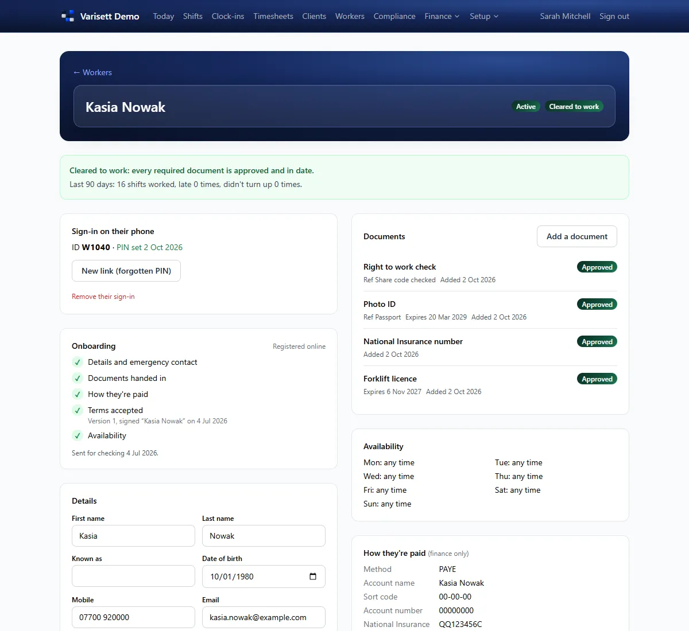Click the PIN set 2 Oct 2026 text

[x=149, y=247]
